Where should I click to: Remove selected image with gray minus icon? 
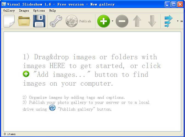[x=122, y=21]
